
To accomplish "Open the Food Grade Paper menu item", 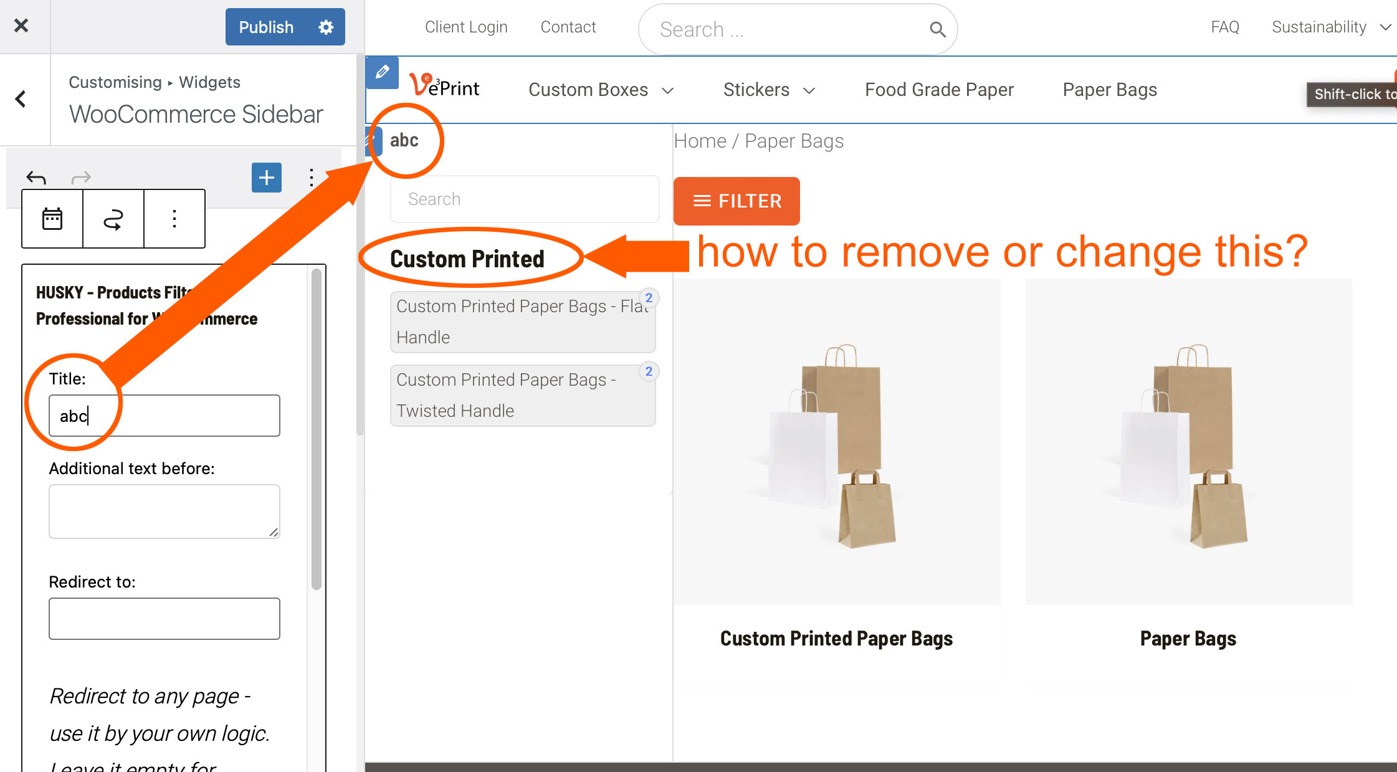I will (939, 90).
